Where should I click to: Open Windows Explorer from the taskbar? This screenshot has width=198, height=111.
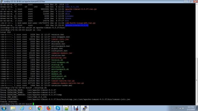pyautogui.click(x=13, y=108)
